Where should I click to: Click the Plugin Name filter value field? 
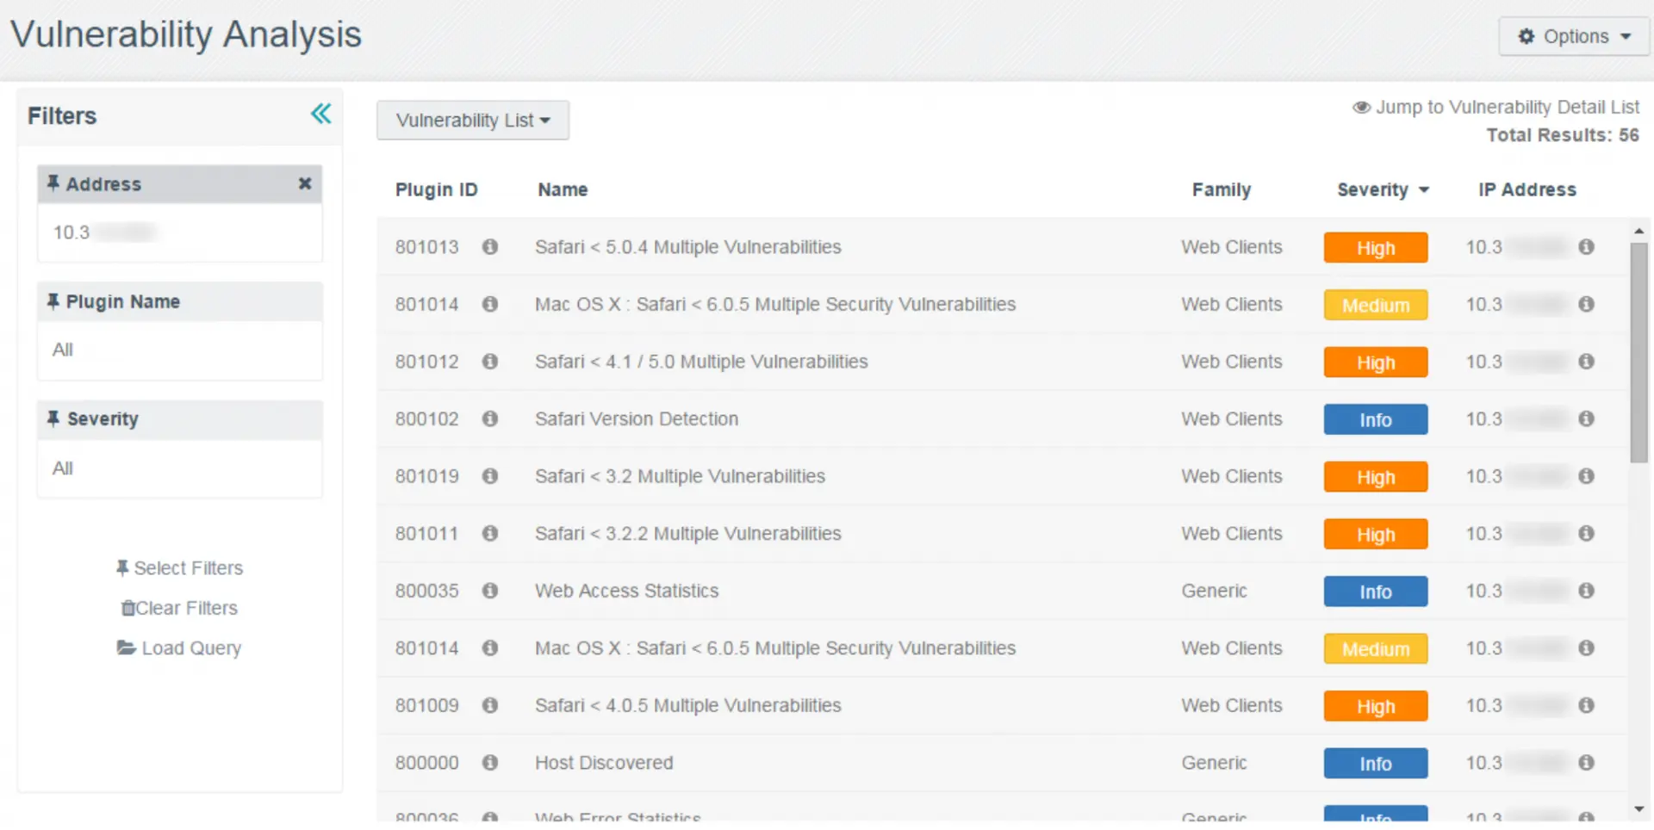tap(179, 350)
